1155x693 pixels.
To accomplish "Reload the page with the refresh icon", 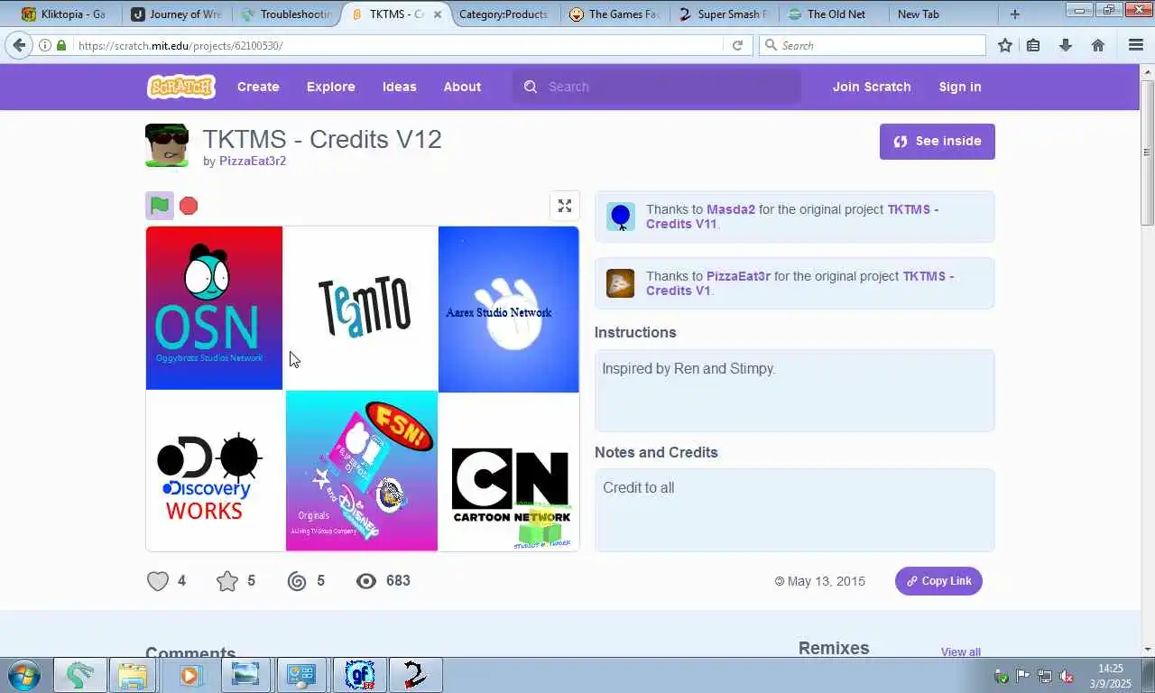I will 737,45.
